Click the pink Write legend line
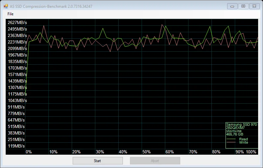Viewport: 263px width, 168px height. pyautogui.click(x=231, y=142)
